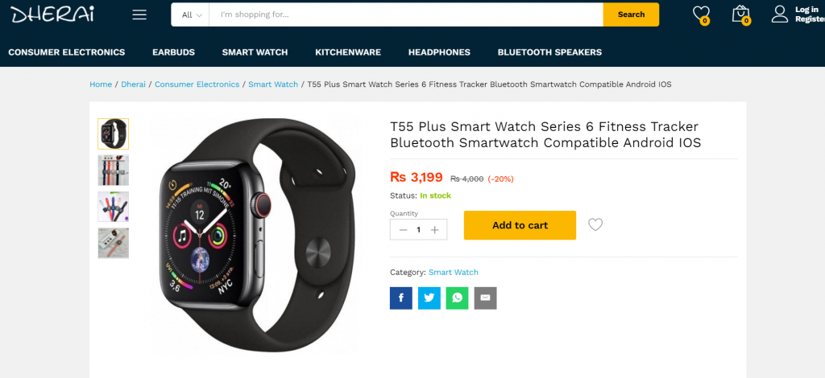Click the yellow Search button
825x378 pixels.
631,14
